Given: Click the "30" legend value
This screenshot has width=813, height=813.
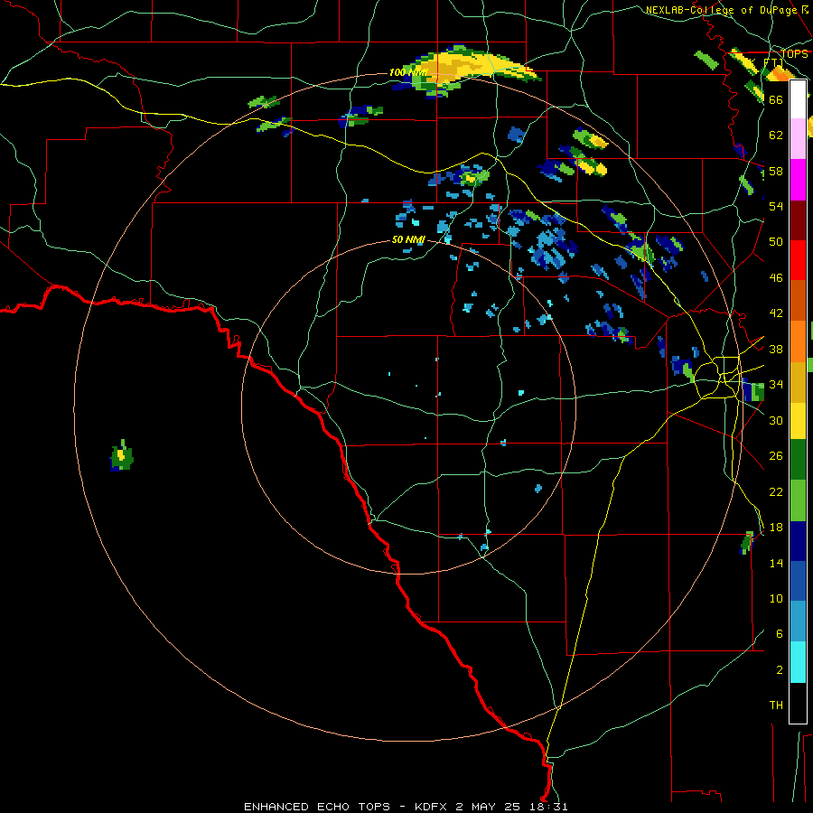Looking at the screenshot, I should click(x=776, y=420).
